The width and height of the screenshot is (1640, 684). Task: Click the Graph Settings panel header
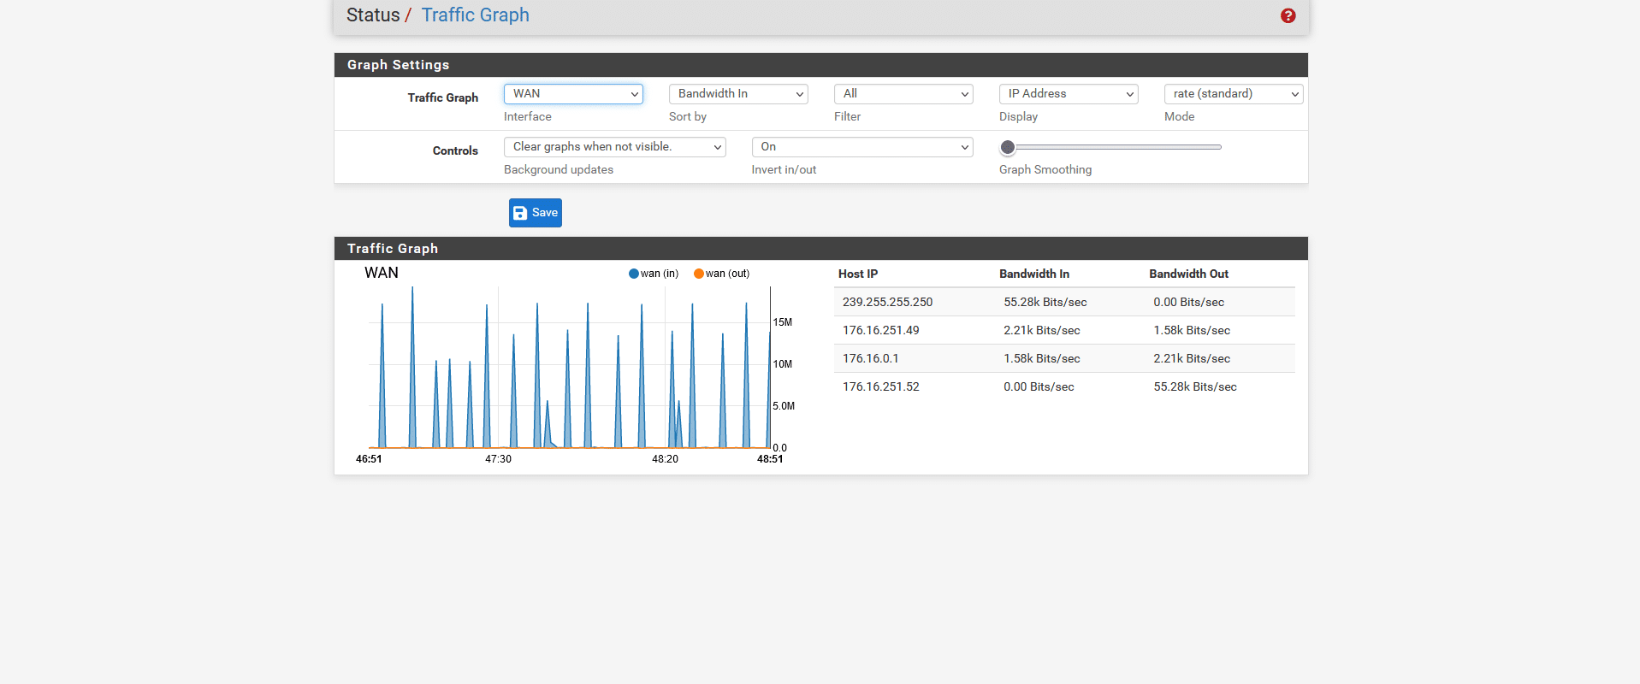pos(821,65)
